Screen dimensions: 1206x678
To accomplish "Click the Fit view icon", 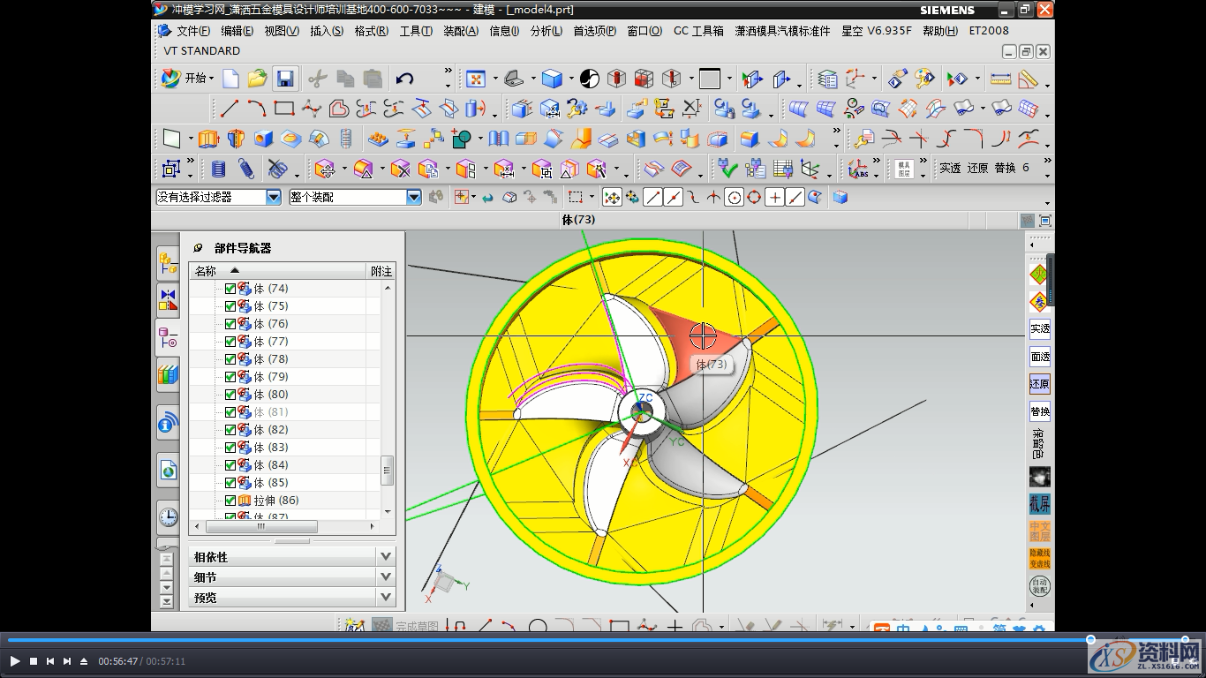I will (x=476, y=79).
